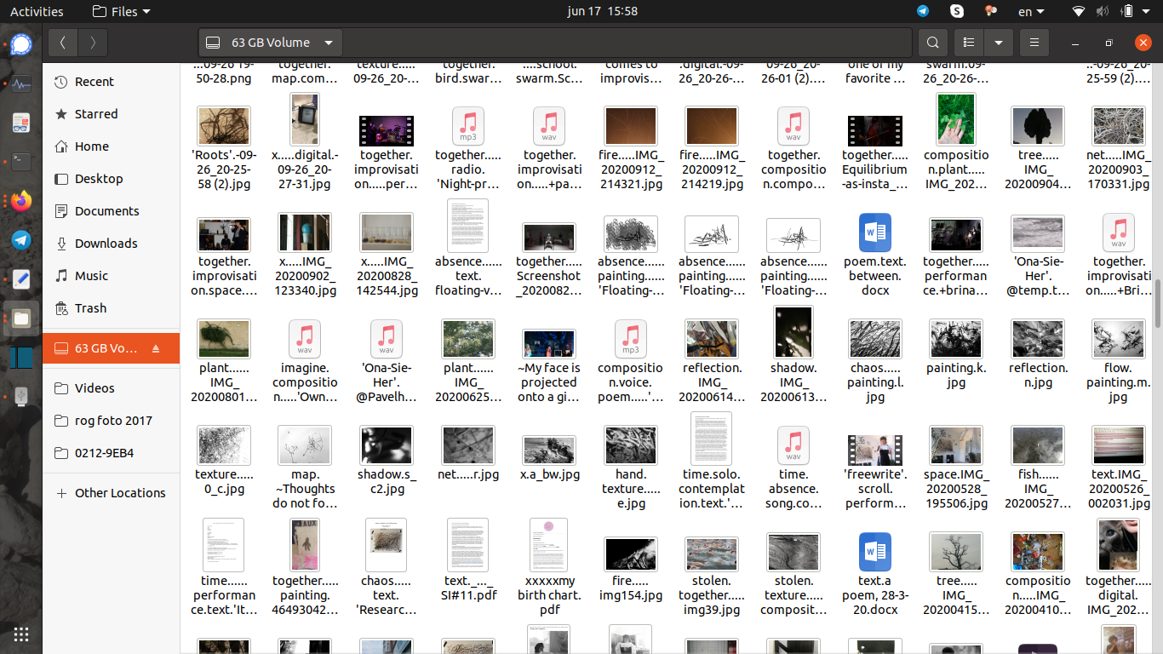The height and width of the screenshot is (654, 1163).
Task: Launch Signal from the dock
Action: [21, 44]
